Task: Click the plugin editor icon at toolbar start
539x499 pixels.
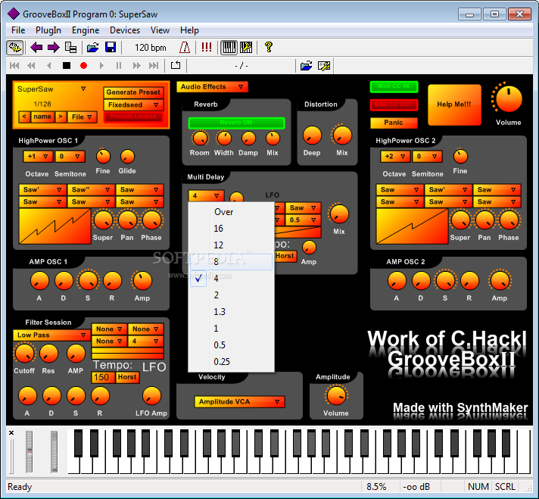Action: point(15,48)
